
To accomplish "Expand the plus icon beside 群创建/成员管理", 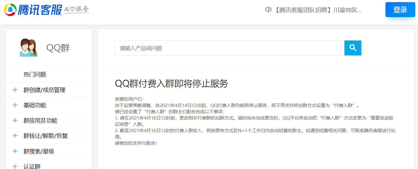I will [15, 90].
